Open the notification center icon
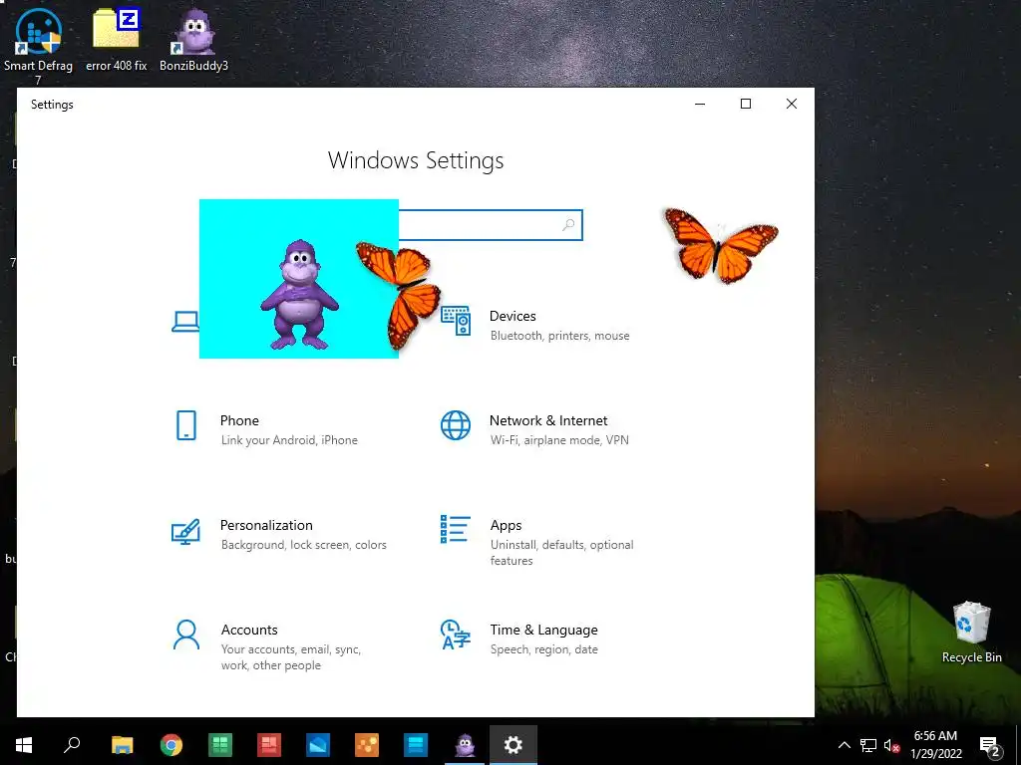Viewport: 1021px width, 765px height. pos(990,745)
